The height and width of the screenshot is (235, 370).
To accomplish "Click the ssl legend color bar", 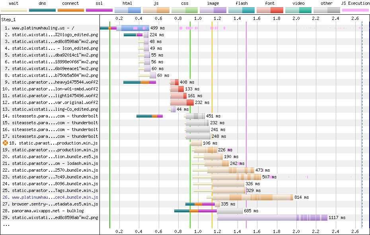I will pyautogui.click(x=99, y=10).
